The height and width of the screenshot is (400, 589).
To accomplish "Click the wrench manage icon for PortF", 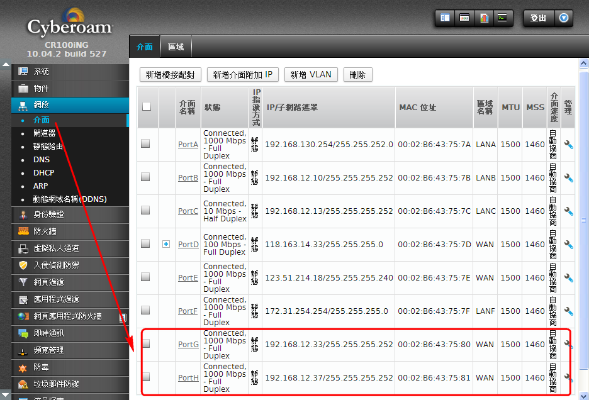I will pos(568,311).
